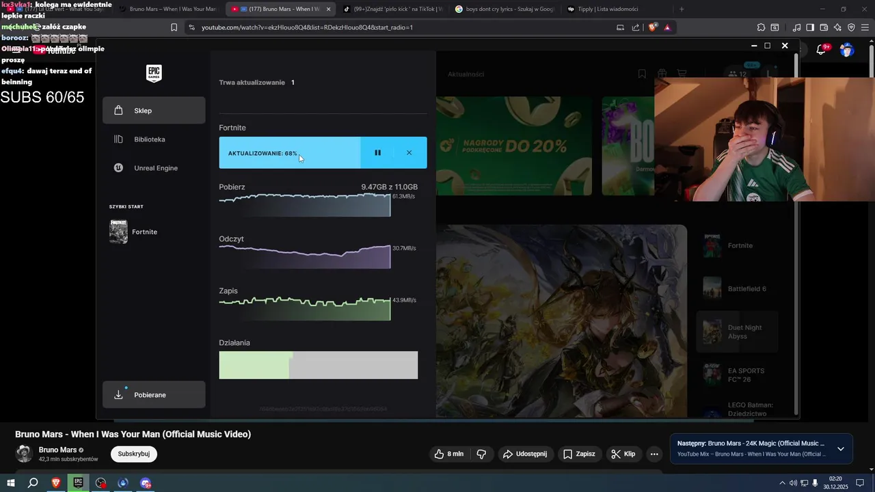The width and height of the screenshot is (875, 492).
Task: Open Brave from the taskbar
Action: click(56, 483)
